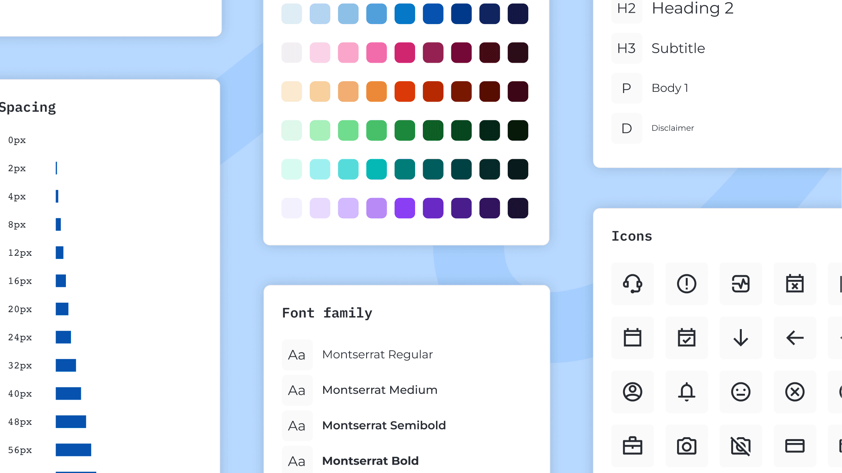842x473 pixels.
Task: Click the P tile next to Body 1
Action: click(x=627, y=88)
